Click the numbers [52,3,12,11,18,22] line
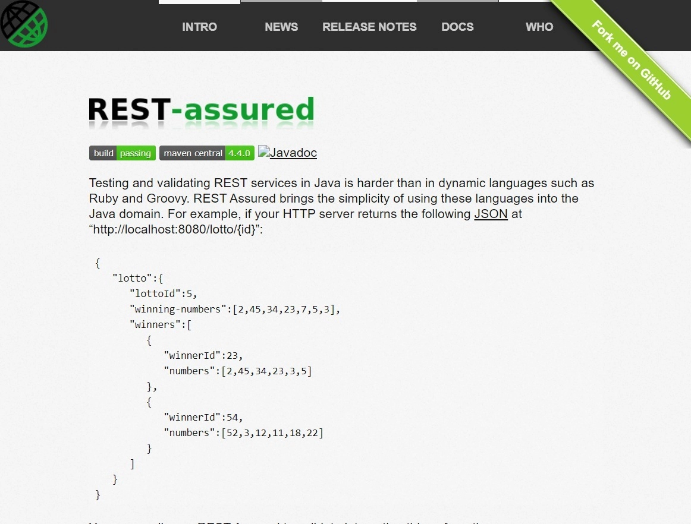Screen dimensions: 691x524 click(x=243, y=433)
